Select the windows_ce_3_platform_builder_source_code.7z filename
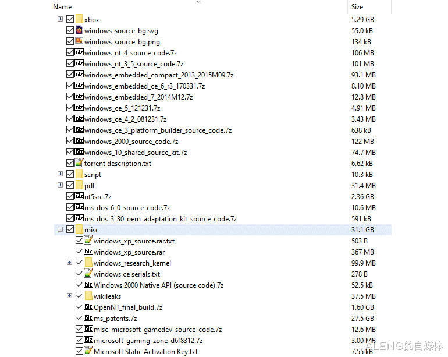This screenshot has width=448, height=357. click(158, 130)
